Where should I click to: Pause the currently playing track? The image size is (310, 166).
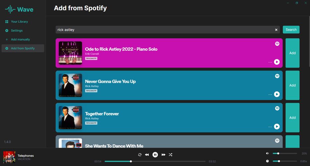tap(155, 155)
